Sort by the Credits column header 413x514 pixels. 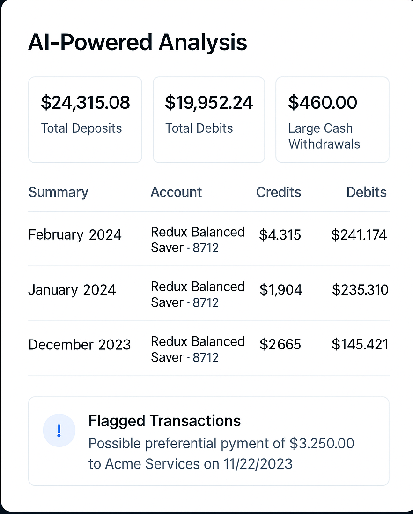(x=279, y=192)
